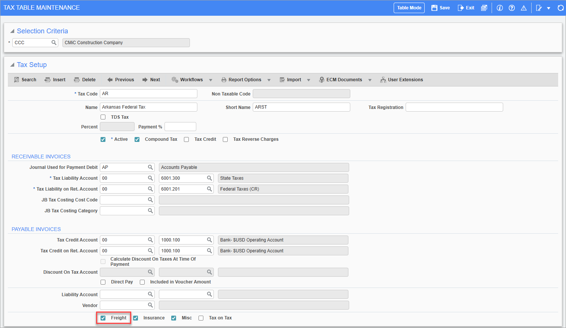Screen dimensions: 566x328
Task: Open the information icon in header
Action: [500, 8]
